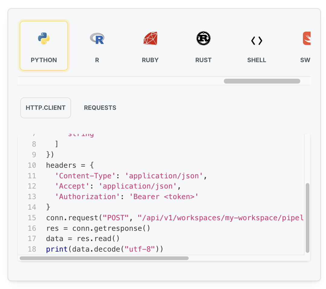Click the Ruby gem icon

(150, 38)
